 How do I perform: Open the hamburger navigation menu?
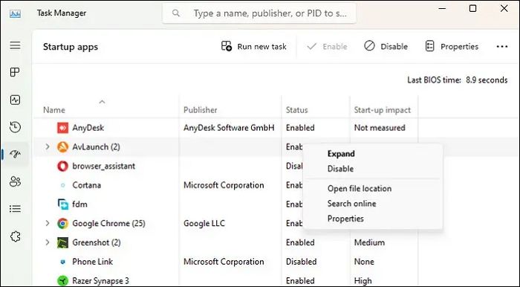16,45
